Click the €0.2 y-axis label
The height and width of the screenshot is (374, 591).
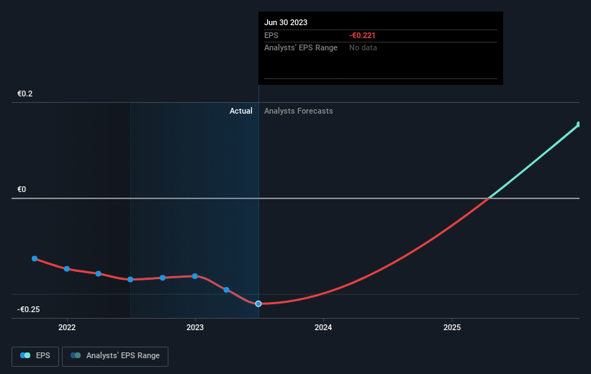point(25,93)
